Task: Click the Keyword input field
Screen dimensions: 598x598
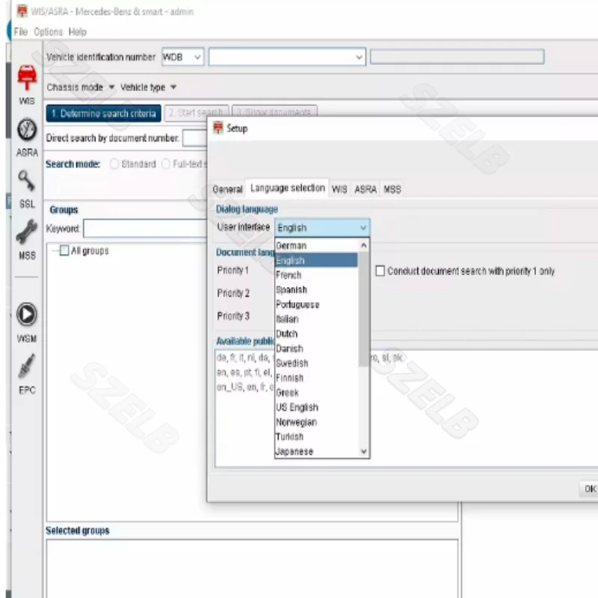Action: pyautogui.click(x=145, y=229)
